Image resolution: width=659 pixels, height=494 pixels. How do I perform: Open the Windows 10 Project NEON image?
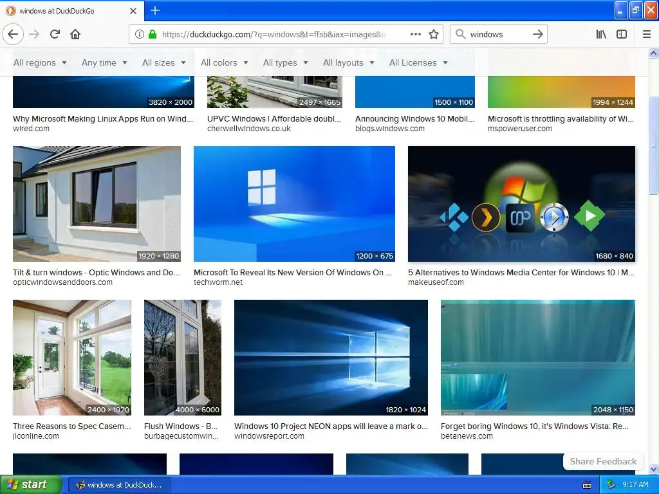pos(331,358)
